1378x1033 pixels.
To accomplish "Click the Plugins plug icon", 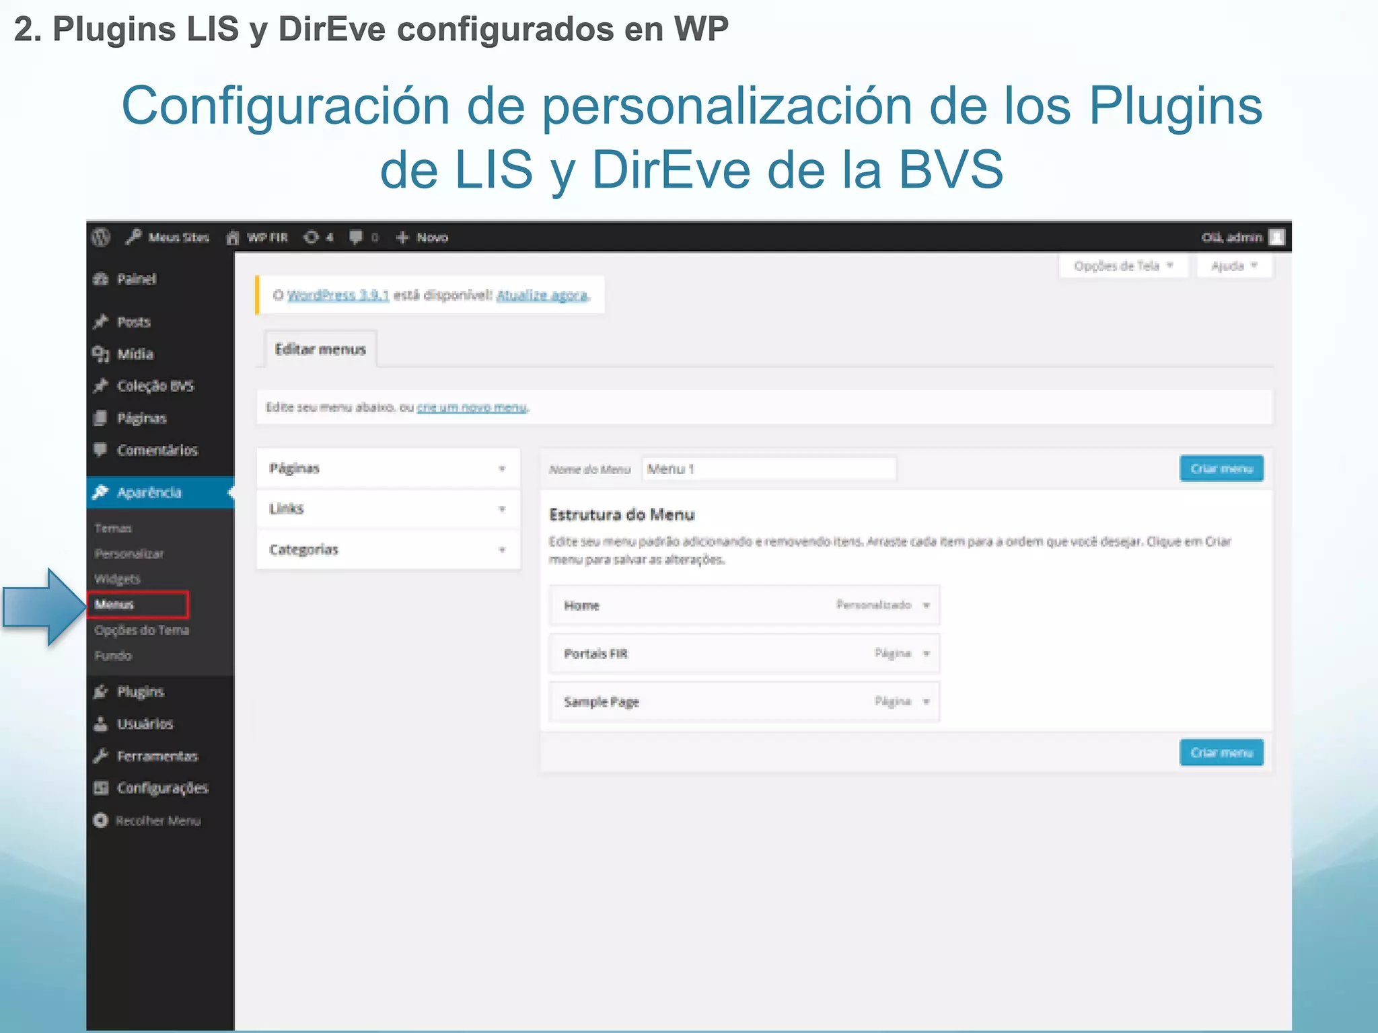I will (x=101, y=691).
